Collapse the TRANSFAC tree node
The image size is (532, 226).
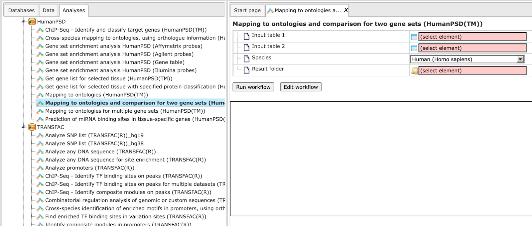click(23, 127)
